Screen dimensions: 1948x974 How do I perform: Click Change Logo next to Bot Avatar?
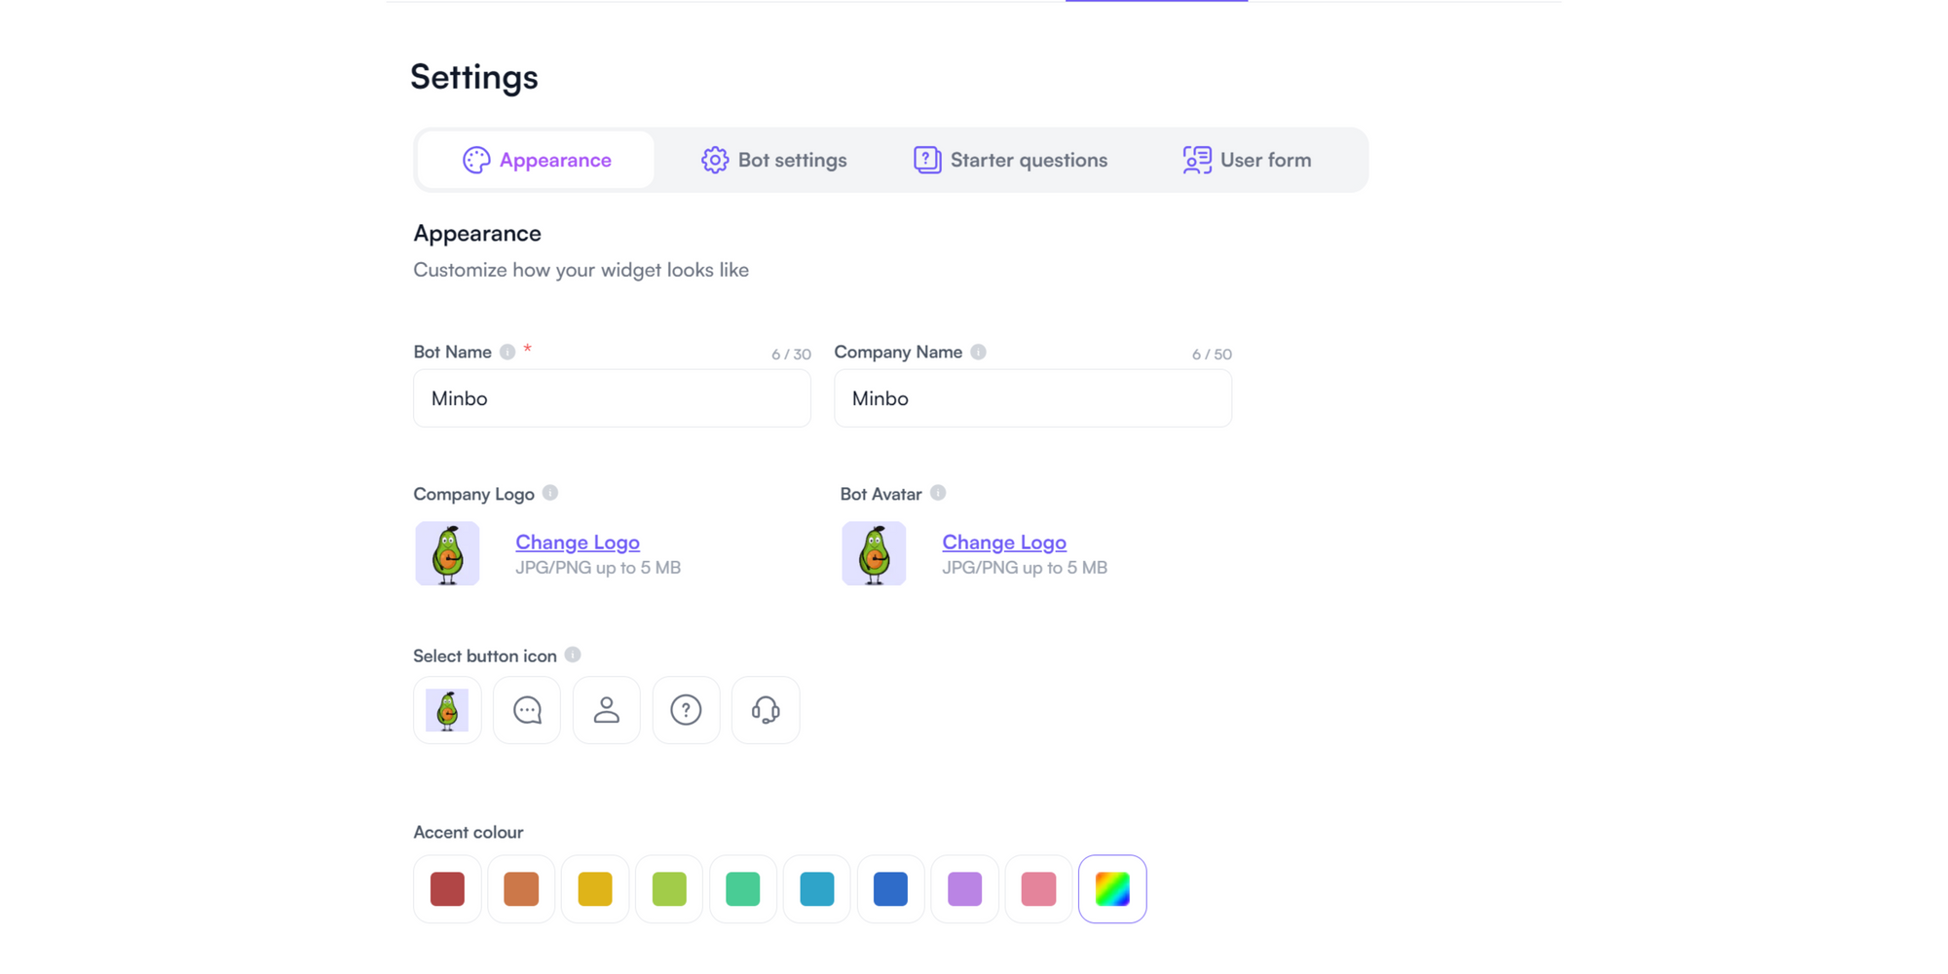click(x=1004, y=542)
